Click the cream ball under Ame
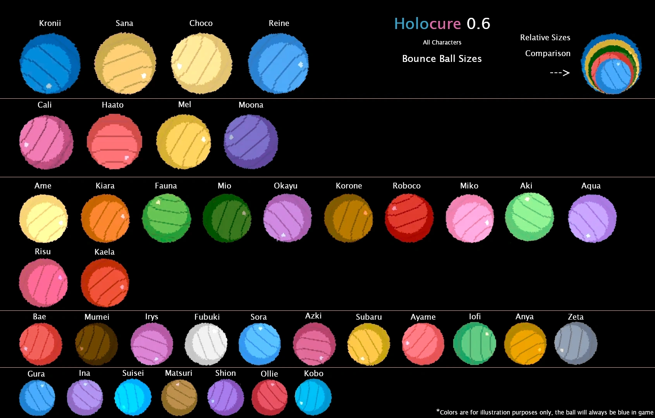655x418 pixels. coord(44,219)
